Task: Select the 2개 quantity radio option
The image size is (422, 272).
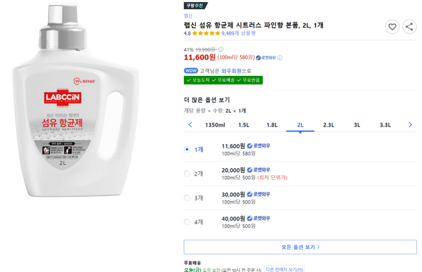Action: pos(187,174)
